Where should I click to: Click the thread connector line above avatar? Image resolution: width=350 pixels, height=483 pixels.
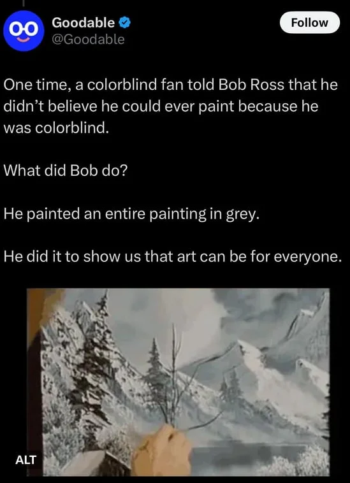tap(24, 3)
